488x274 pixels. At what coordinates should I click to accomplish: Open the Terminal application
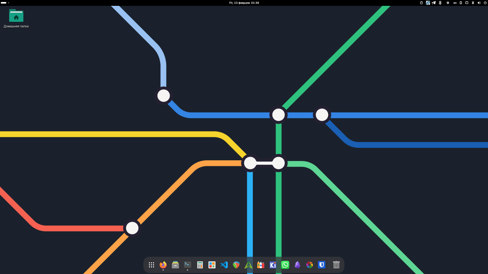(188, 265)
